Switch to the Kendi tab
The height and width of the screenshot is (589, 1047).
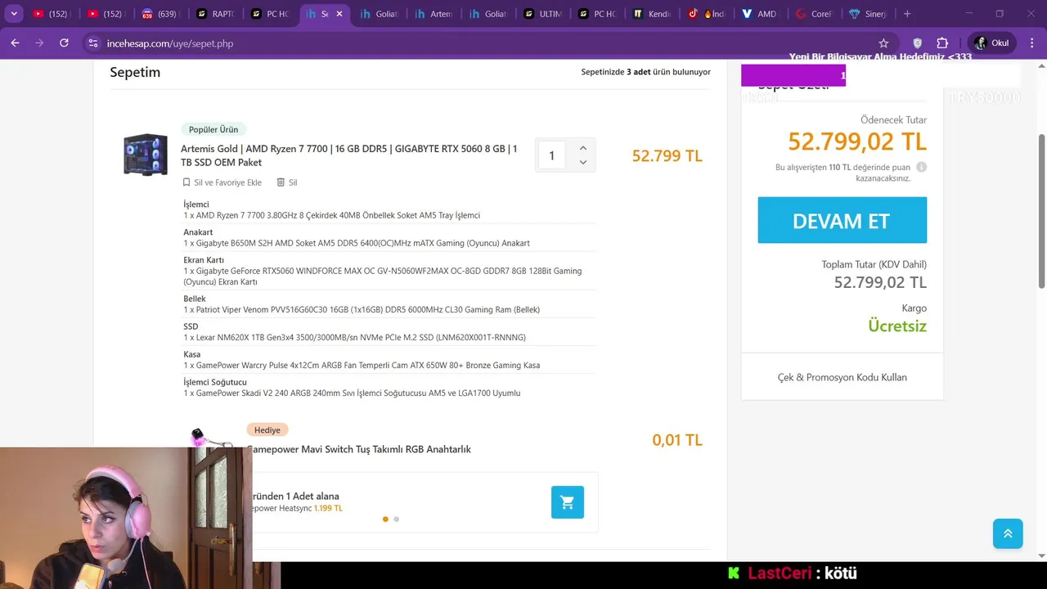(x=652, y=14)
